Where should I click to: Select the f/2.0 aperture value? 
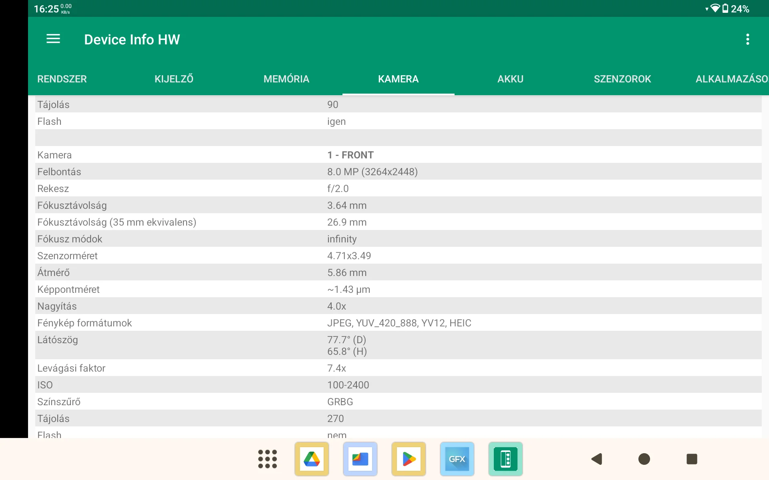click(x=338, y=188)
